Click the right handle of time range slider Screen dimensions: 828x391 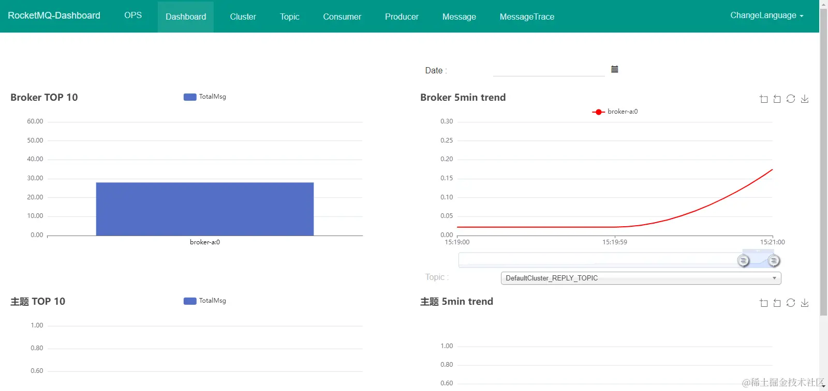774,261
